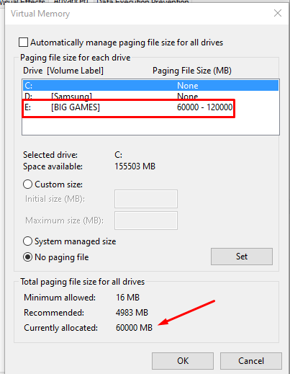This screenshot has width=290, height=374.
Task: Click the Set button
Action: (x=242, y=257)
